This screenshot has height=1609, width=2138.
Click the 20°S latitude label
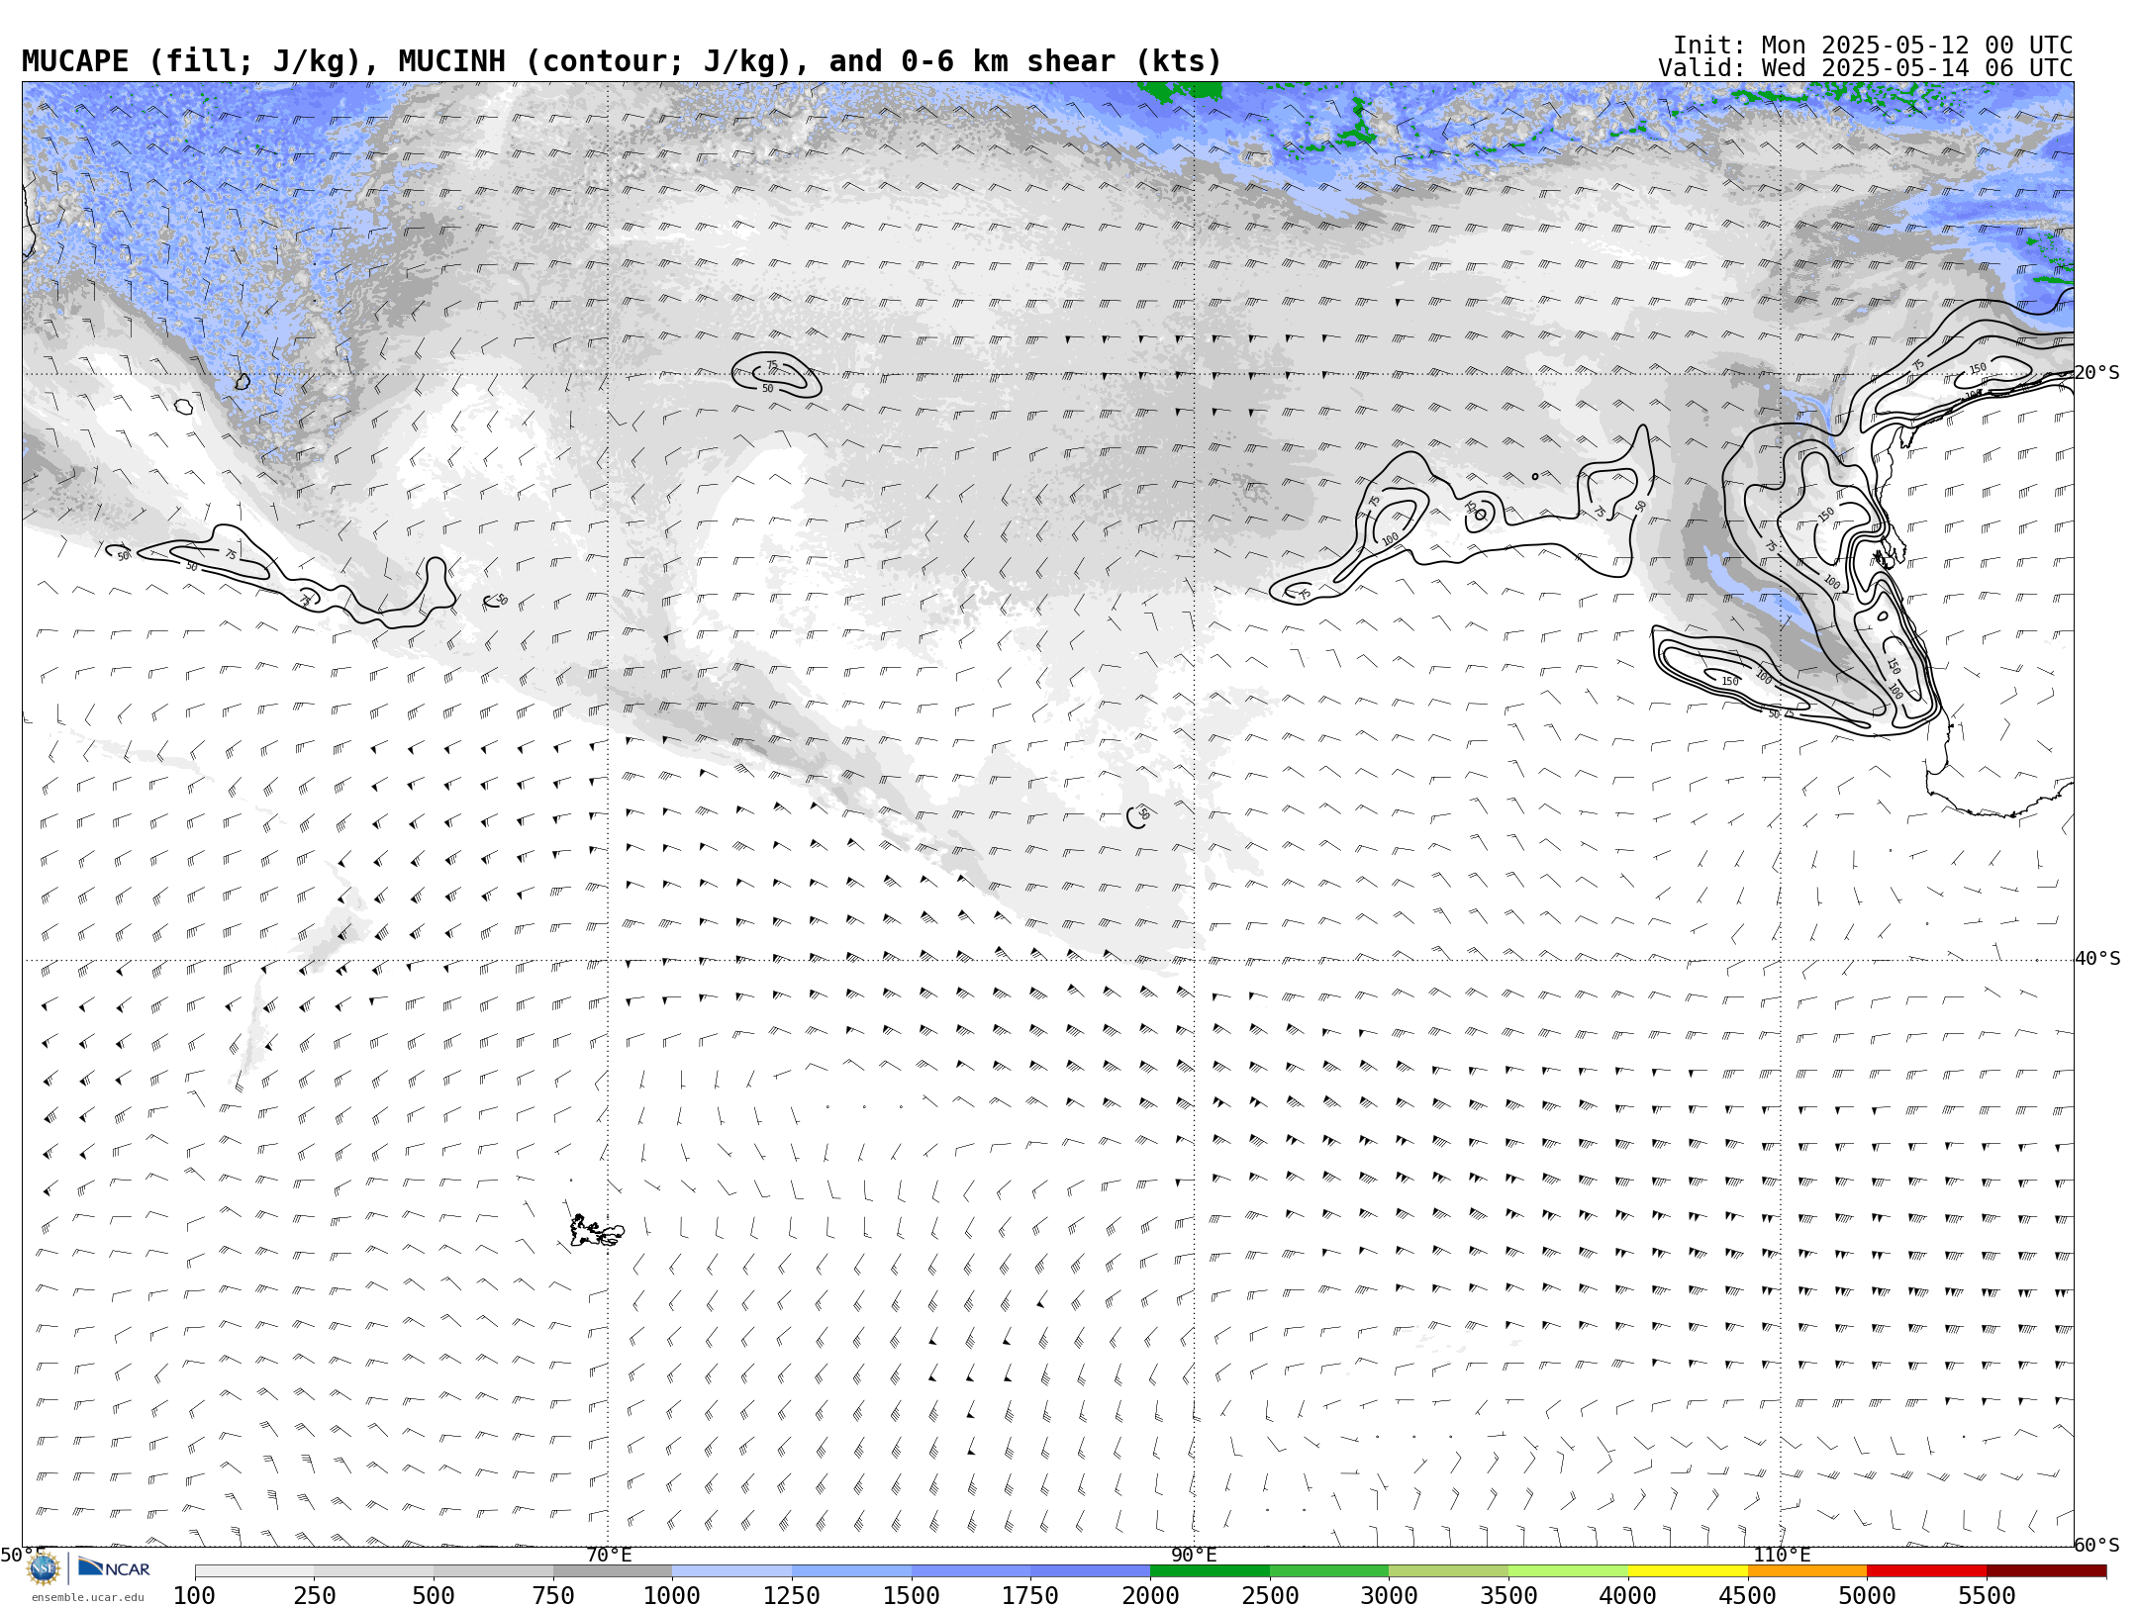tap(2097, 373)
